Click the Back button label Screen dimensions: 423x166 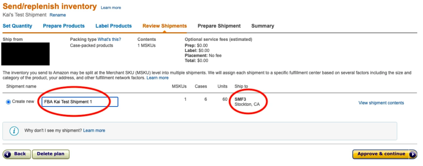tap(20, 154)
